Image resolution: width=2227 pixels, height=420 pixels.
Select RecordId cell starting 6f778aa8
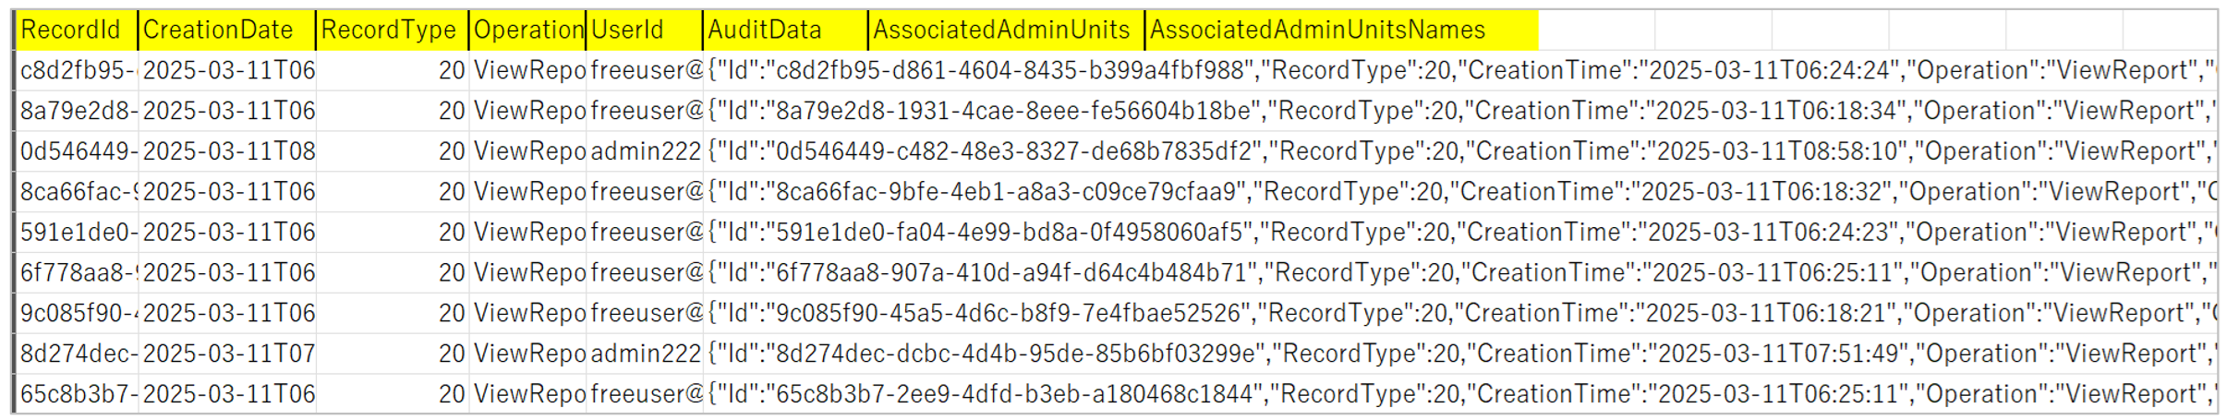click(78, 273)
